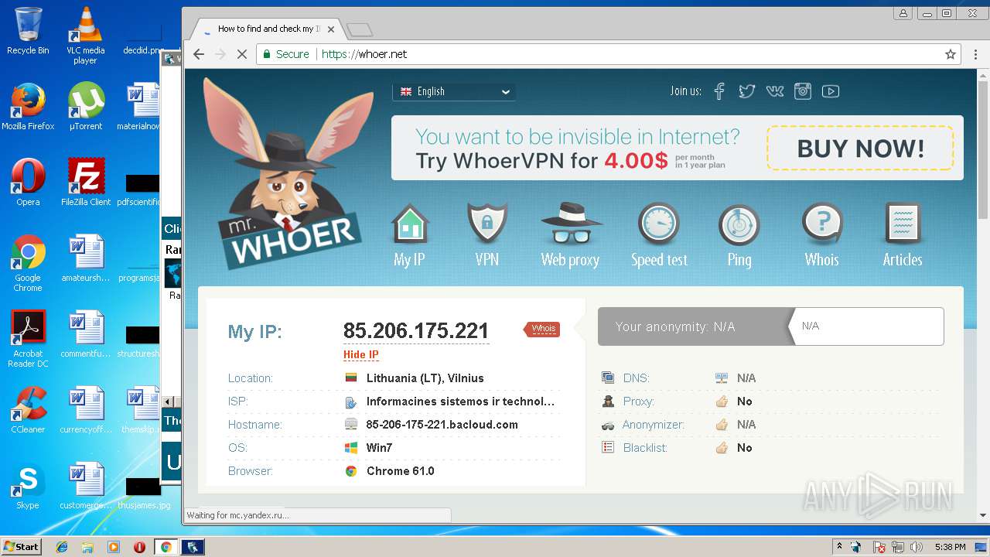Image resolution: width=990 pixels, height=557 pixels.
Task: Open the VPN shield icon
Action: [487, 224]
